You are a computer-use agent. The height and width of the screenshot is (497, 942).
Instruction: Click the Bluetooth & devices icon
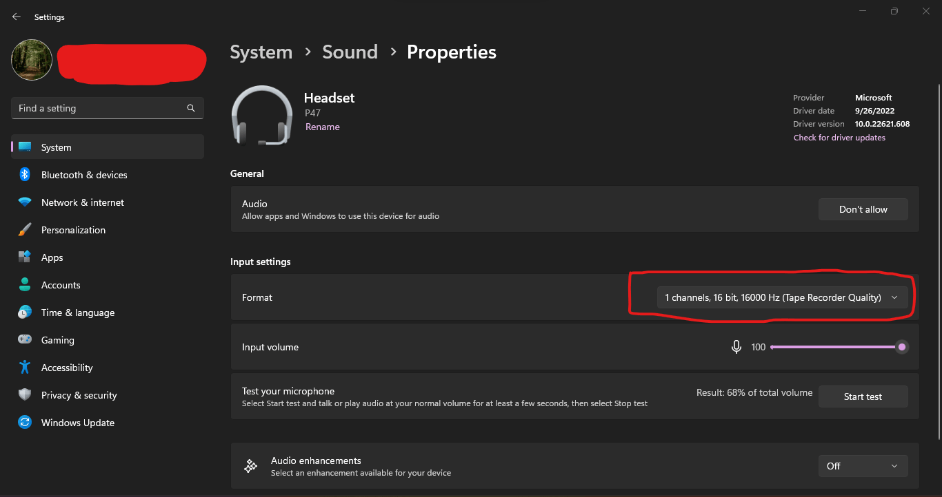coord(25,175)
